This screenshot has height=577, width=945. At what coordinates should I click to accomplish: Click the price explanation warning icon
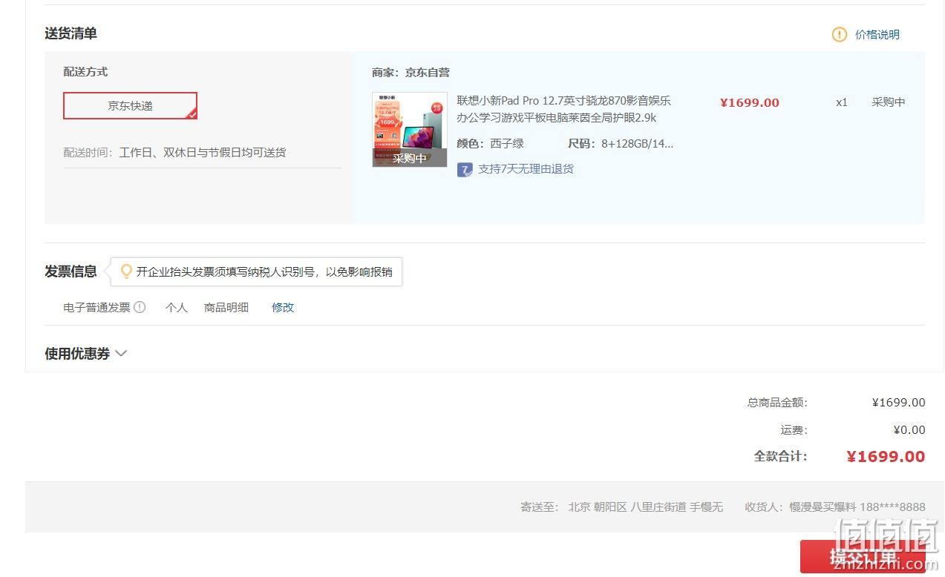839,34
